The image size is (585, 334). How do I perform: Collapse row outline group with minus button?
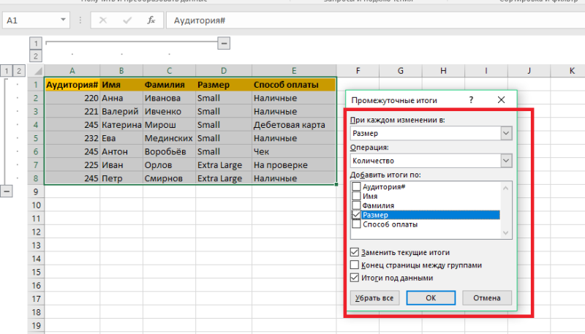click(x=7, y=191)
